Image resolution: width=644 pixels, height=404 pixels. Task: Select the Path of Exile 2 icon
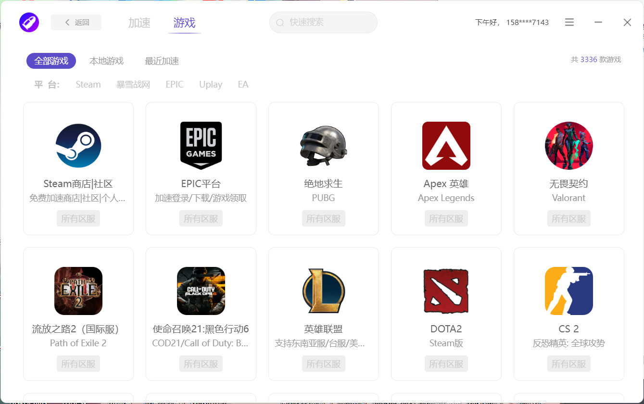click(78, 291)
